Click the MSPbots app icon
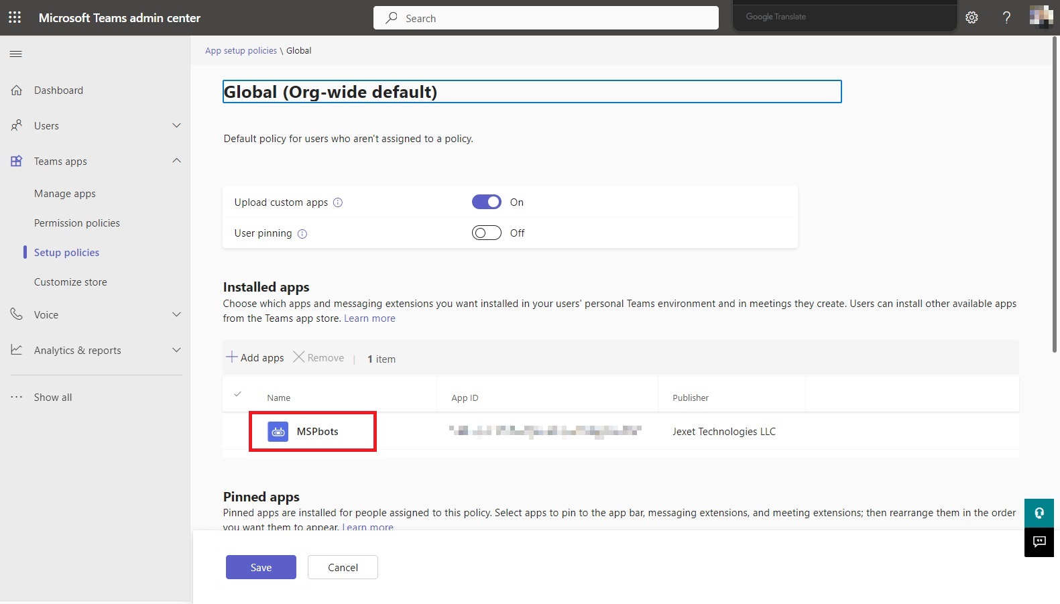The image size is (1060, 604). [278, 432]
